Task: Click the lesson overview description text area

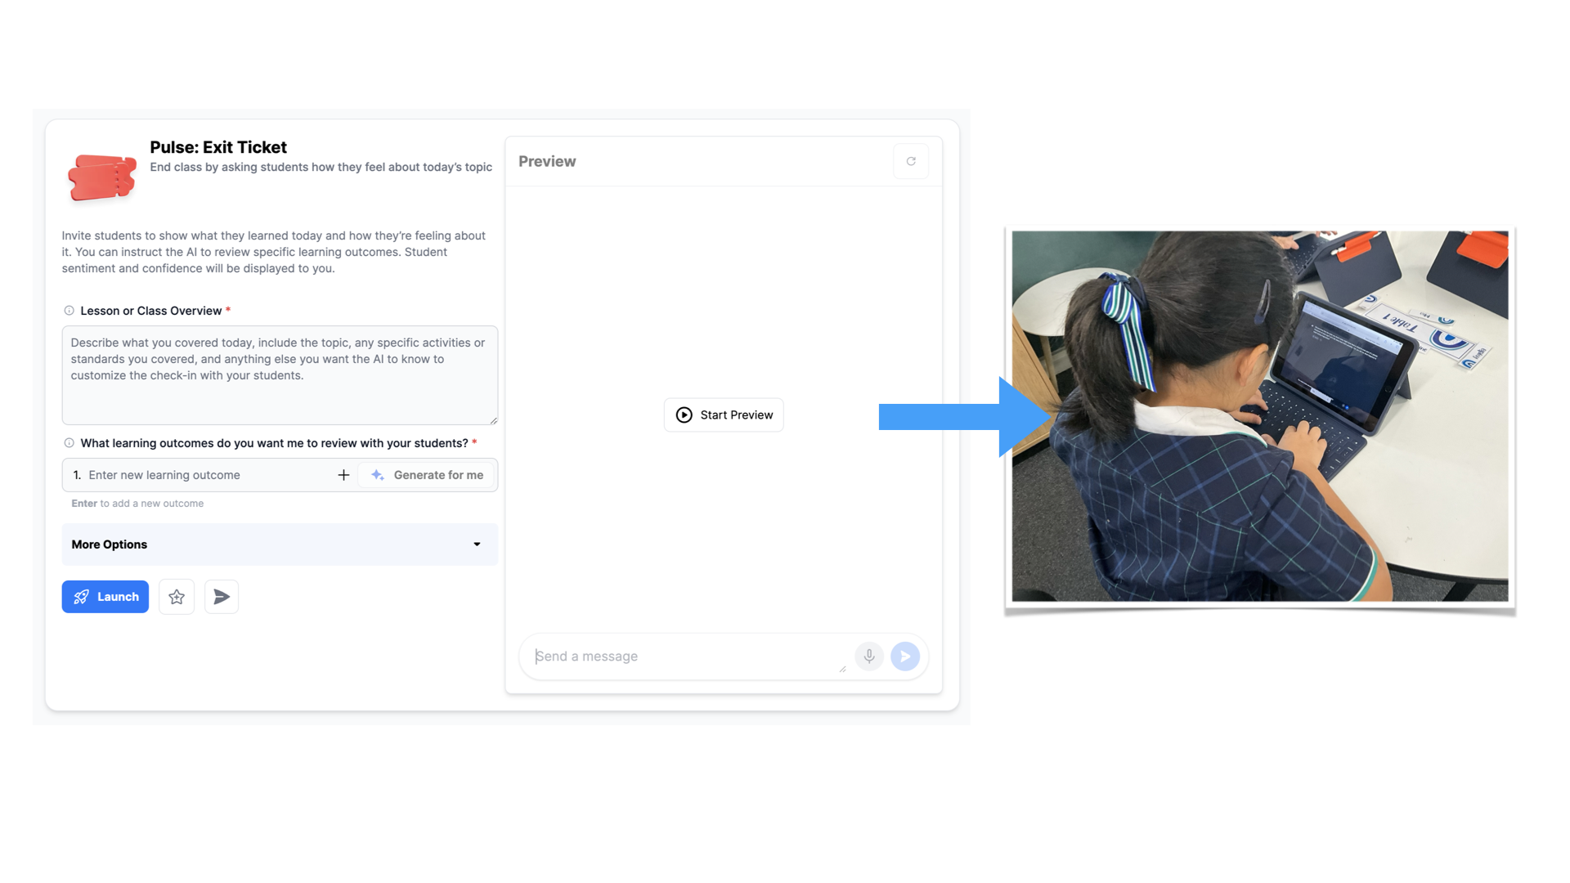Action: (279, 374)
